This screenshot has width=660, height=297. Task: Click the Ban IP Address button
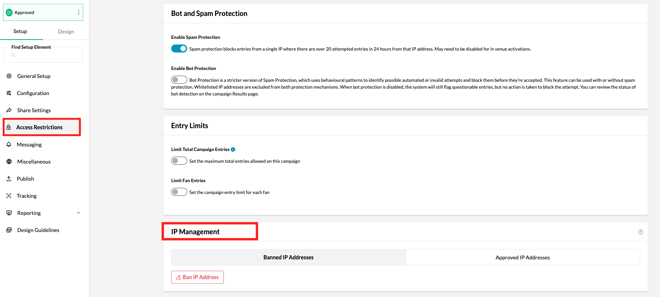198,277
